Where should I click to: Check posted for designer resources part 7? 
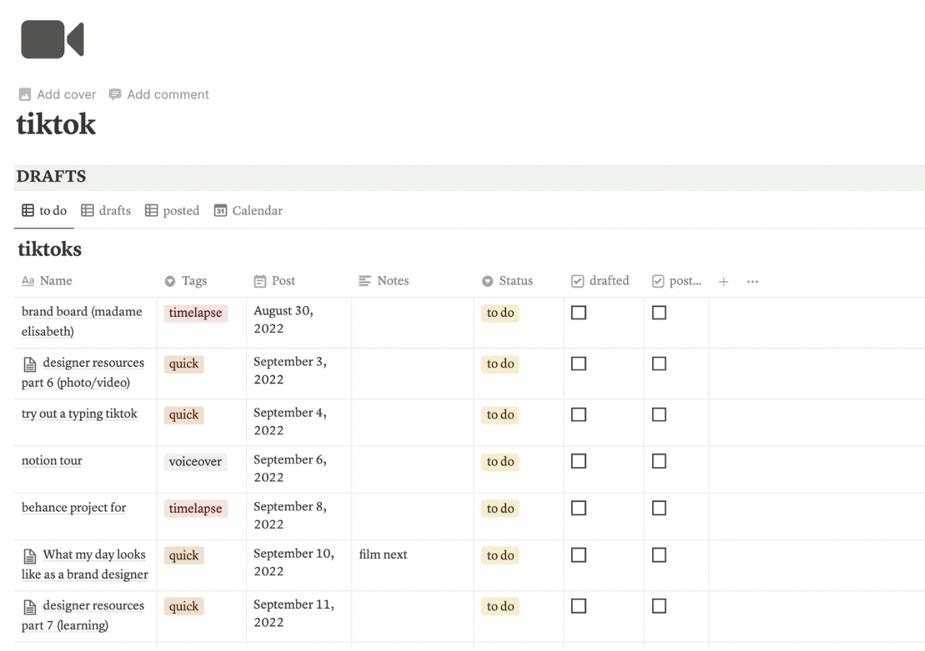pos(659,606)
